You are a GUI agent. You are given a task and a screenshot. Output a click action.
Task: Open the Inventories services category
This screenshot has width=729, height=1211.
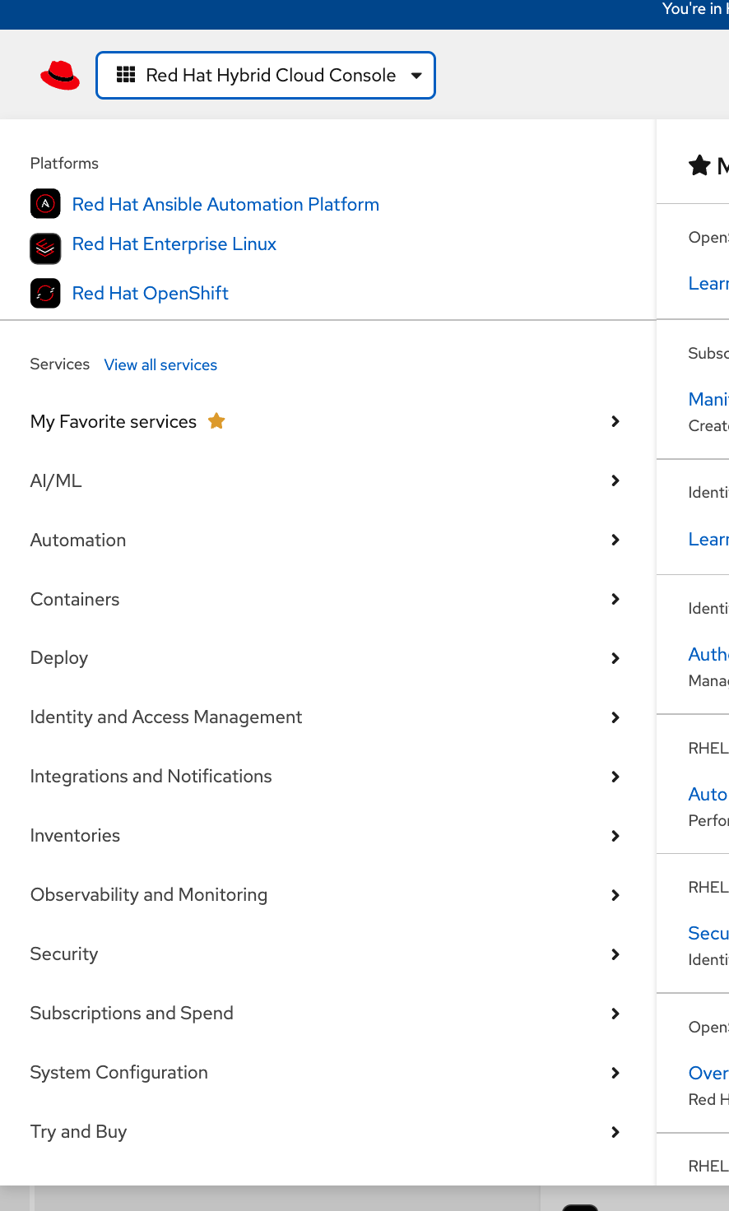75,836
